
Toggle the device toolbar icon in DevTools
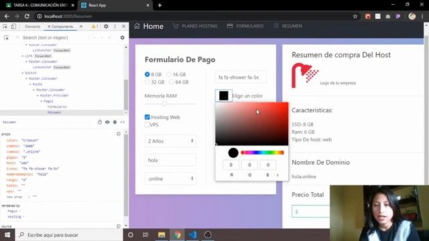click(13, 27)
